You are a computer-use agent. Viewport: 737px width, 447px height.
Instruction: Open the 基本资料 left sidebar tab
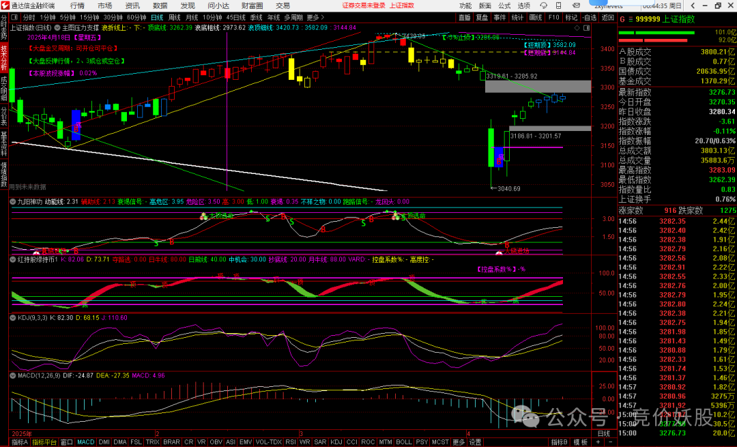tap(4, 144)
